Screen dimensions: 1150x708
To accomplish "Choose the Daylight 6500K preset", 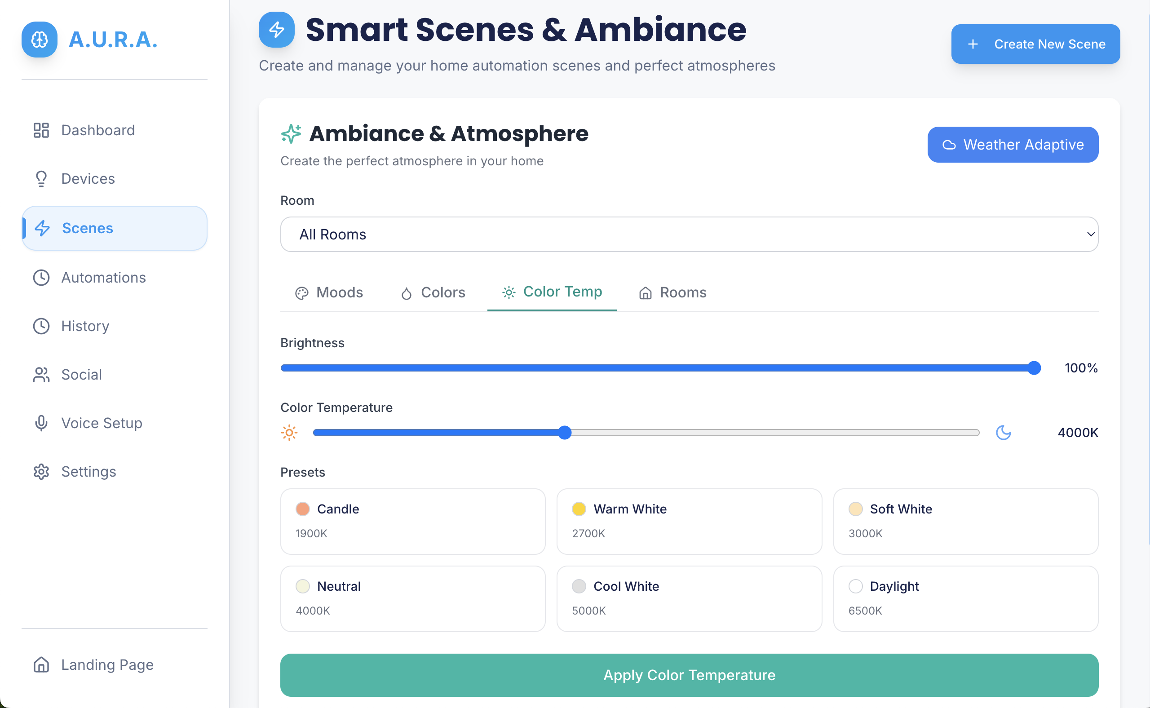I will pyautogui.click(x=965, y=598).
